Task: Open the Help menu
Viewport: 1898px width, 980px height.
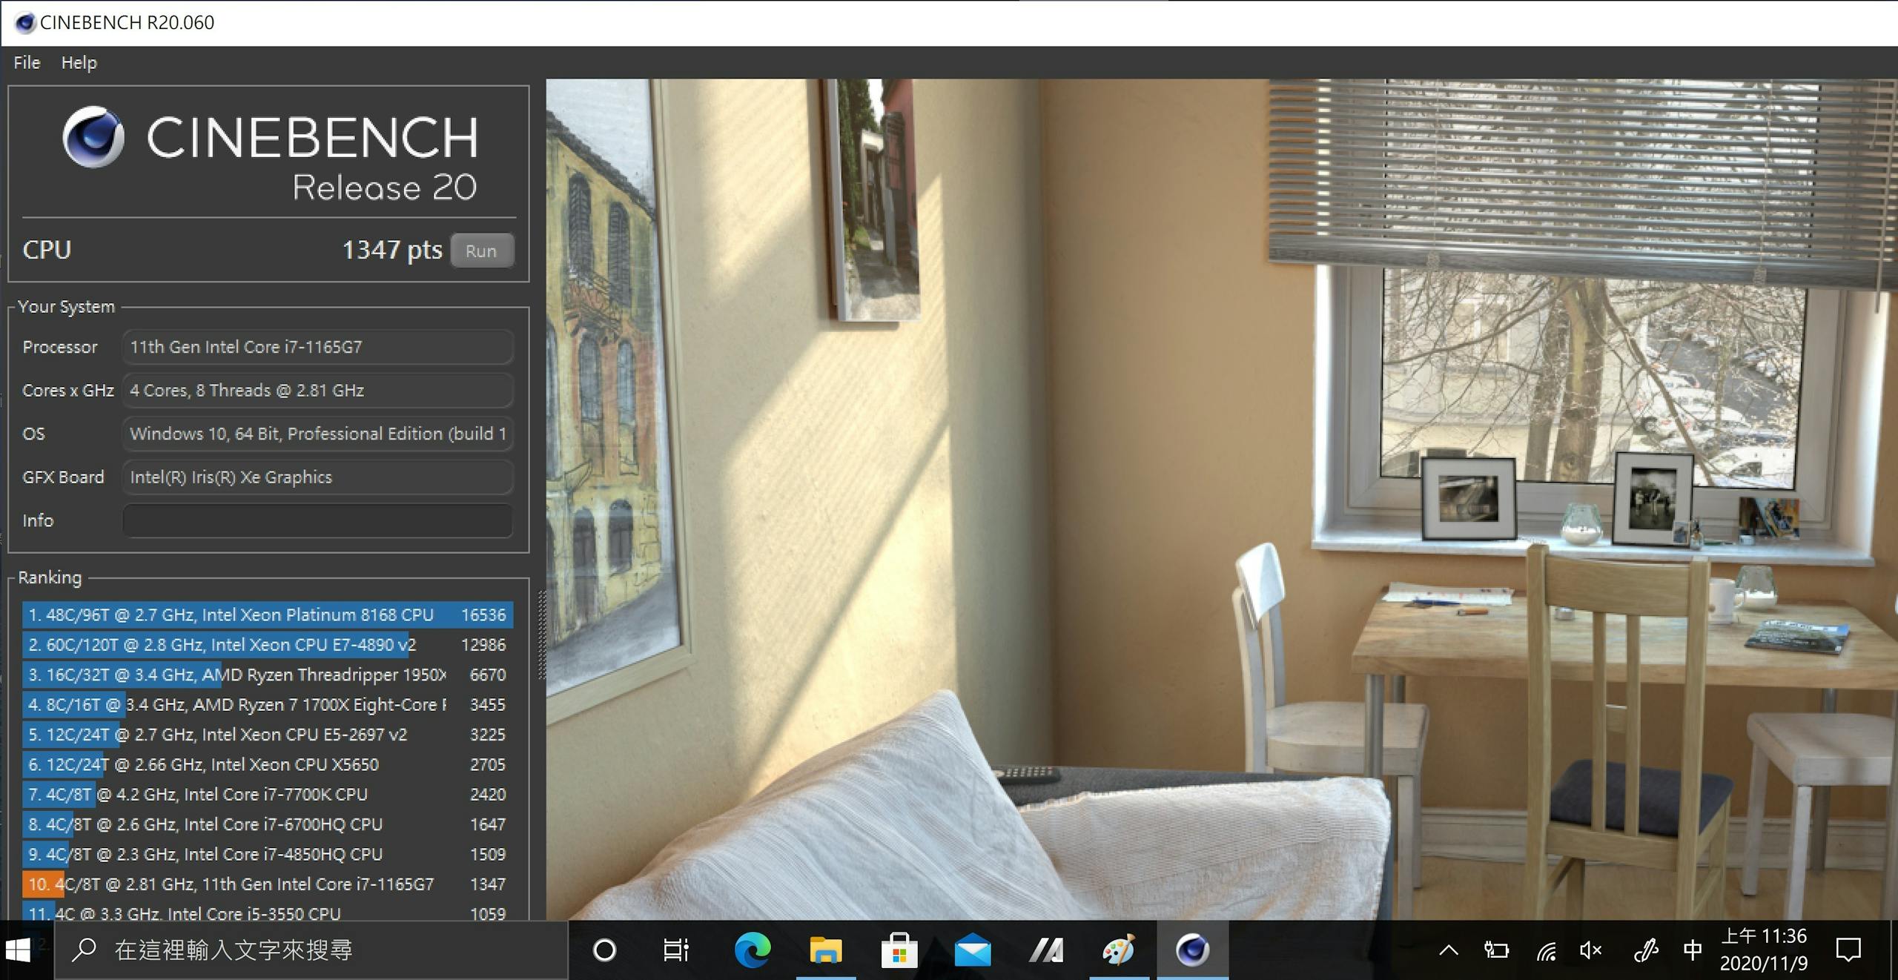Action: pyautogui.click(x=79, y=62)
